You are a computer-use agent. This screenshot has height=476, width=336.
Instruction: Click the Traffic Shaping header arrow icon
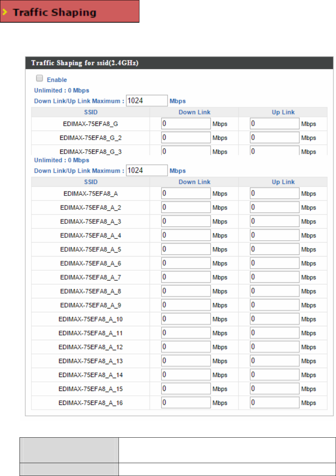click(x=5, y=12)
